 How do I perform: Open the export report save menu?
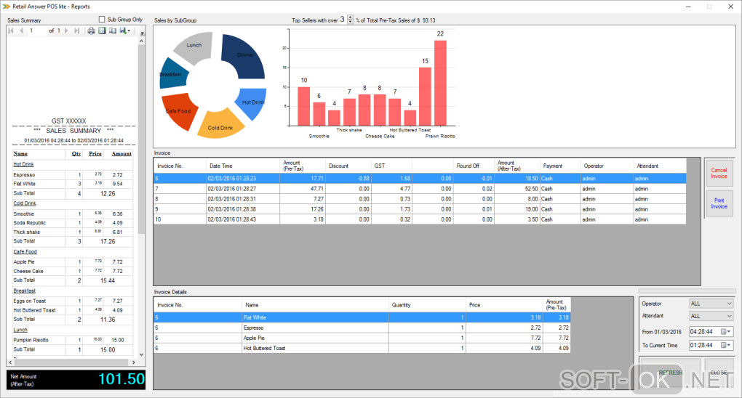(x=125, y=31)
